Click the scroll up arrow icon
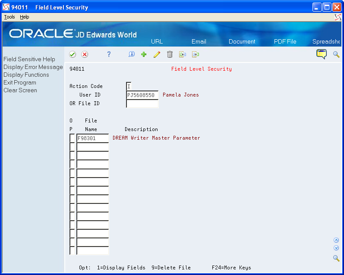This screenshot has width=344, height=275. click(x=336, y=240)
